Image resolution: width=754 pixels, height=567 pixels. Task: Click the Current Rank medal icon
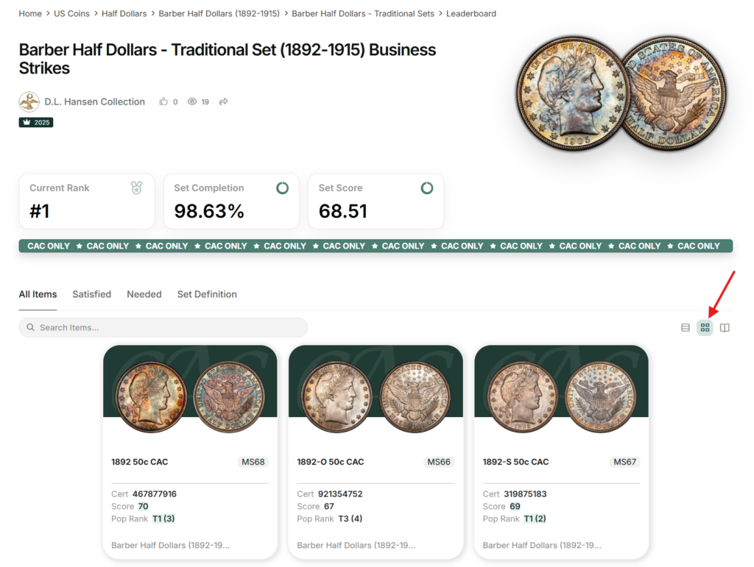pos(136,188)
